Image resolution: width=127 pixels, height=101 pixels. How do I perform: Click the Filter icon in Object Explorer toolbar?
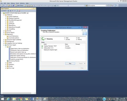[15, 11]
